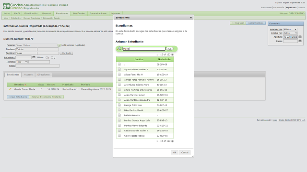Select document icon for arturo Martinez row

tap(119, 90)
